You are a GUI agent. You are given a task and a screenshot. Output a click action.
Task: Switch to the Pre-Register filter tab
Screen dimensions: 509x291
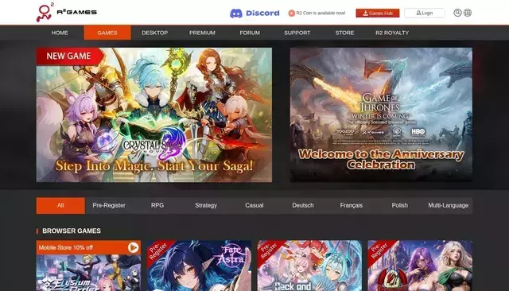109,206
